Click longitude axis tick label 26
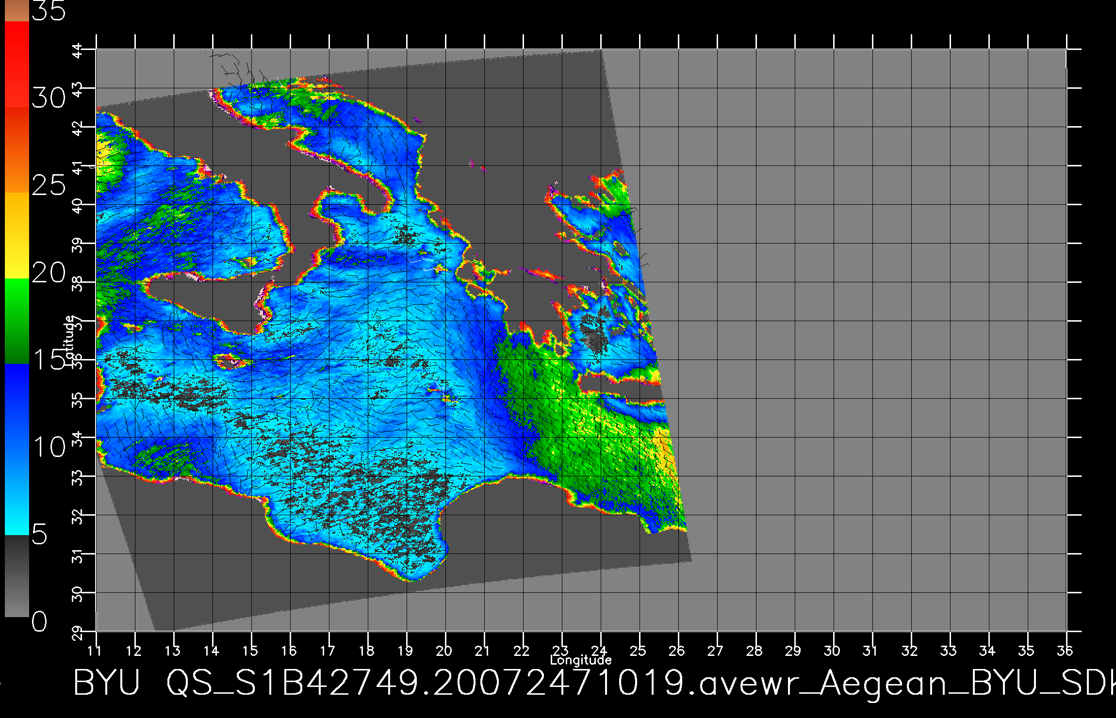The height and width of the screenshot is (718, 1116). coord(677,651)
